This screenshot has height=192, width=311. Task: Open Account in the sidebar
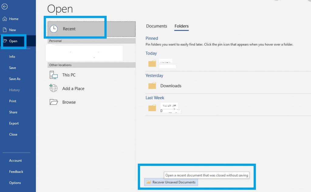click(15, 160)
